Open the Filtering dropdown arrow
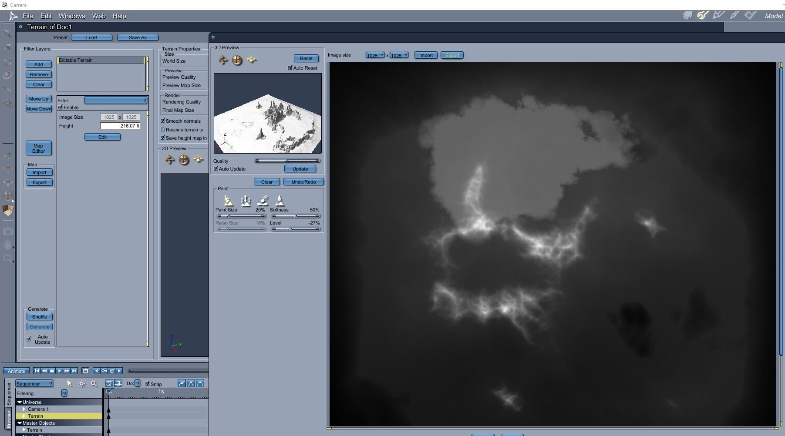This screenshot has height=436, width=785. (64, 393)
